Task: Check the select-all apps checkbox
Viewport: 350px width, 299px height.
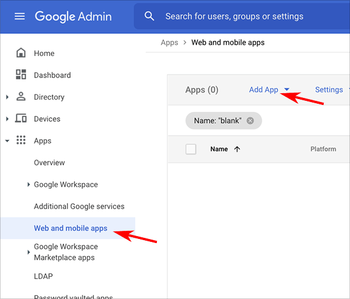Action: 191,149
